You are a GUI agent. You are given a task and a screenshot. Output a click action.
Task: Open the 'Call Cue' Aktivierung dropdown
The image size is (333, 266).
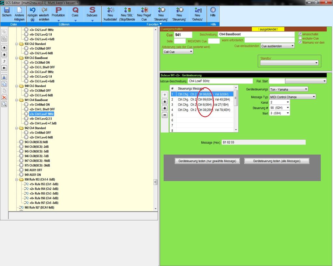point(178,52)
